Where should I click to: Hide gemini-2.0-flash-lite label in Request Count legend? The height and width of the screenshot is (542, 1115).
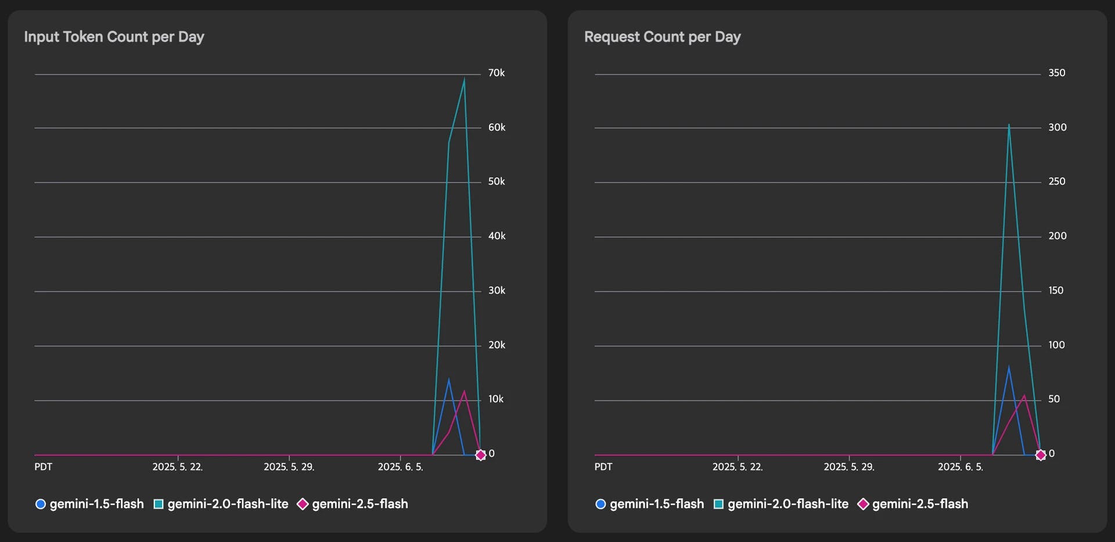coord(787,504)
